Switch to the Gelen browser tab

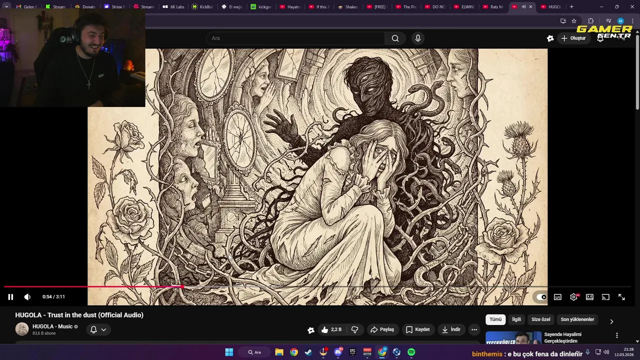pyautogui.click(x=26, y=7)
